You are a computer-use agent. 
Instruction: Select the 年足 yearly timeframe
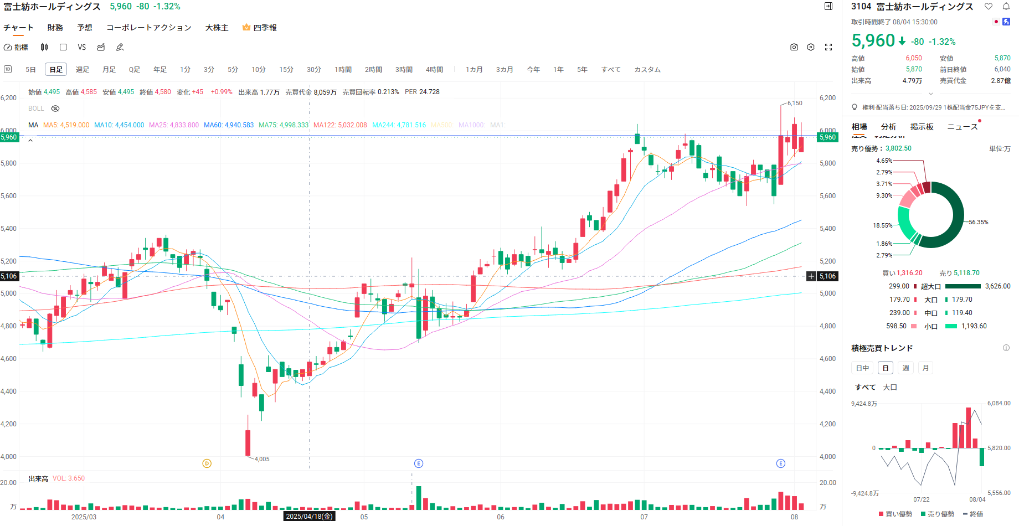(x=160, y=69)
